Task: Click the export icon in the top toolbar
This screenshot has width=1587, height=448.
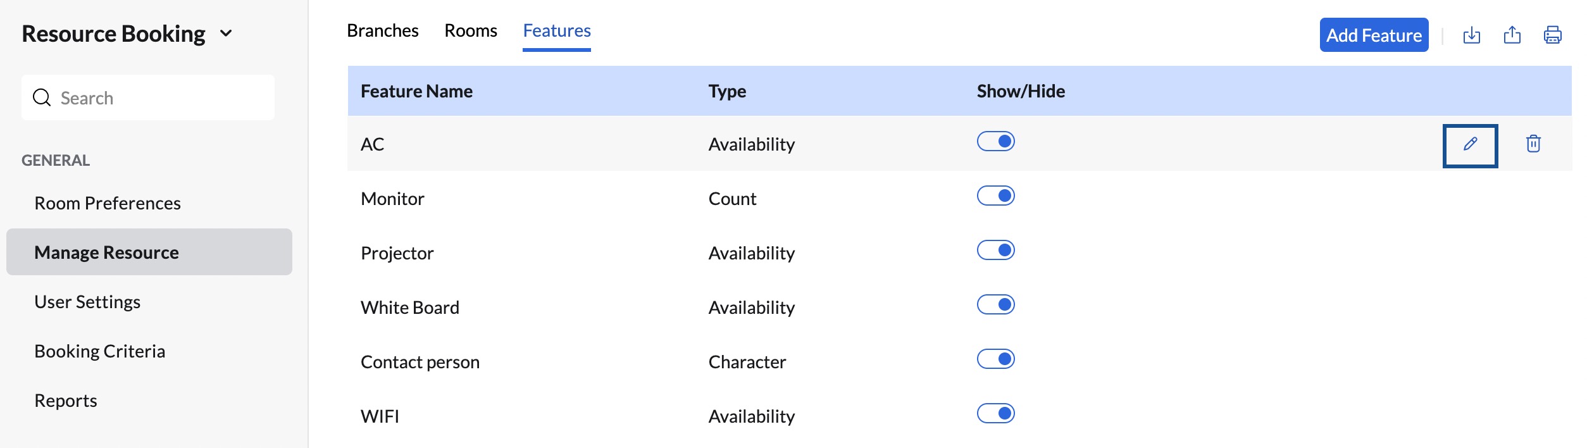Action: point(1512,35)
